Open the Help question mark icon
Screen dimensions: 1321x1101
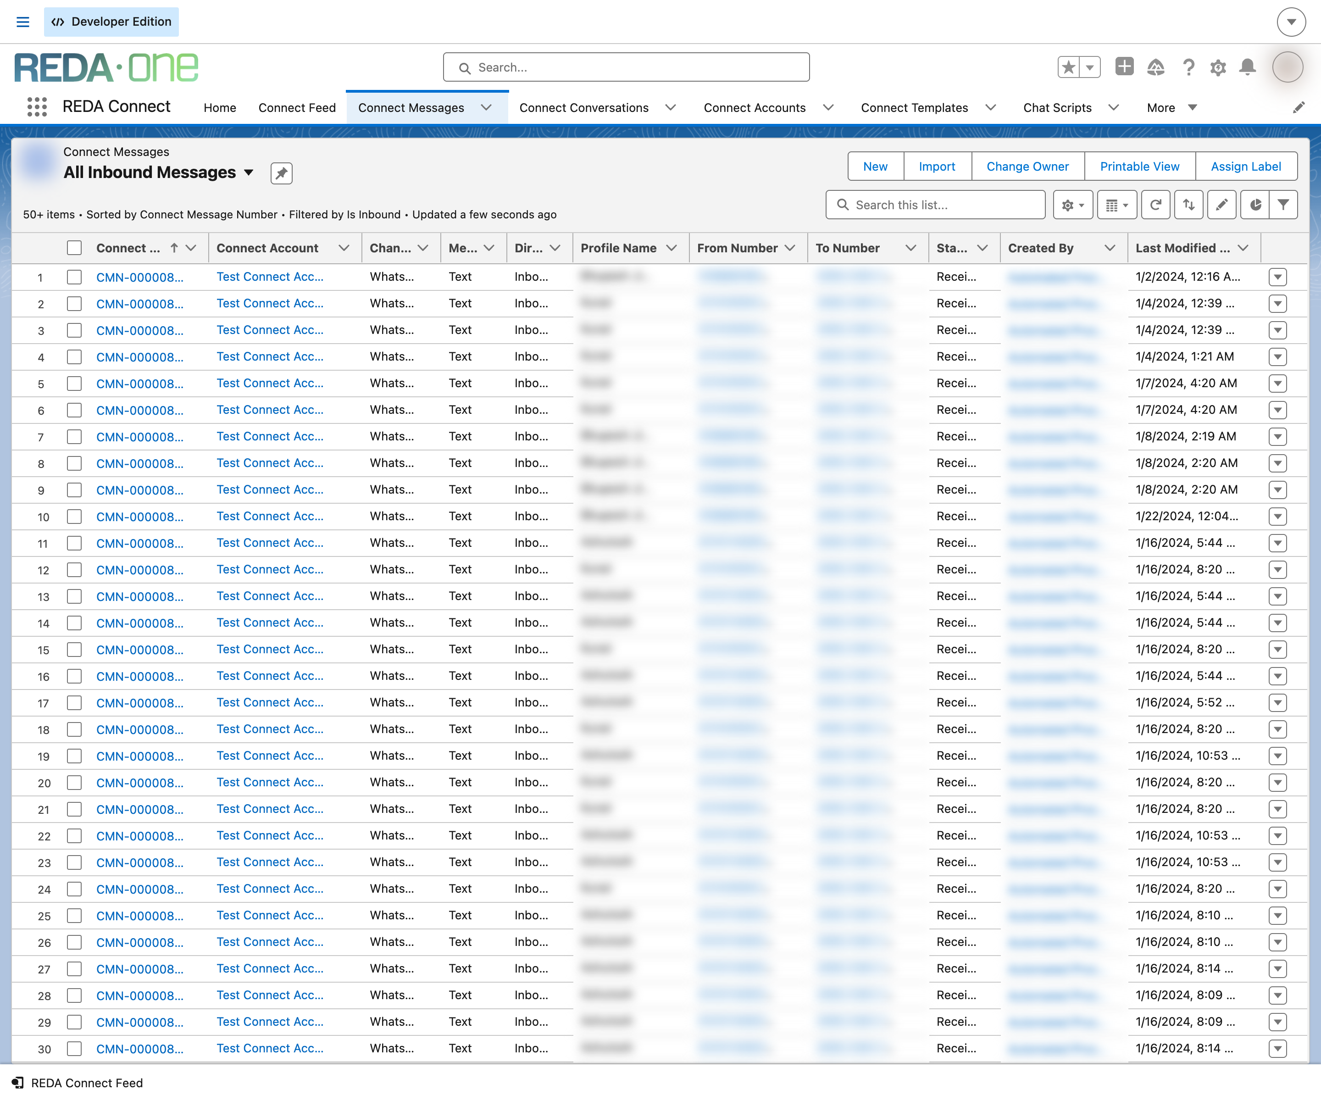coord(1188,67)
